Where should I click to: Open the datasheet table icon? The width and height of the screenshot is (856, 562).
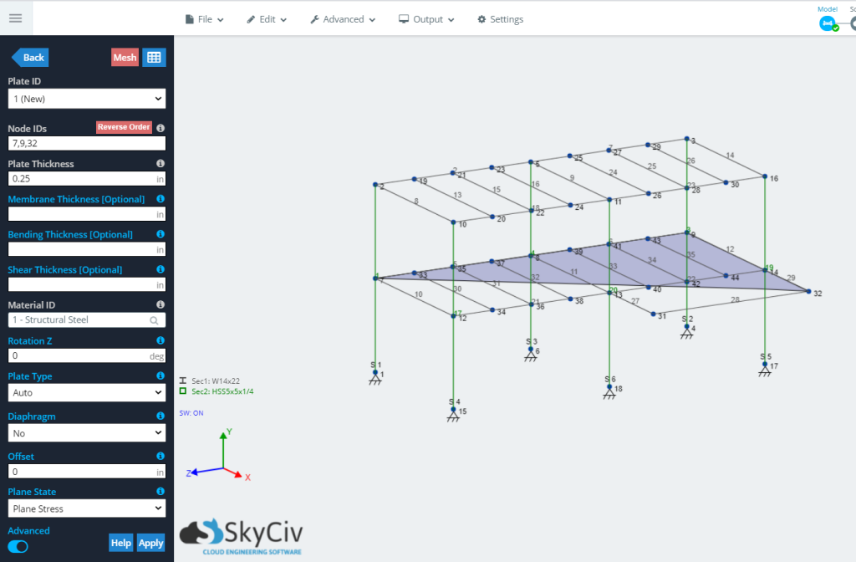pyautogui.click(x=154, y=58)
